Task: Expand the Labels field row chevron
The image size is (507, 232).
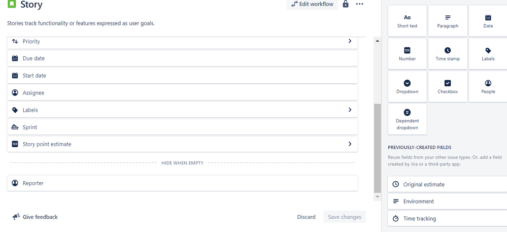Action: 350,110
